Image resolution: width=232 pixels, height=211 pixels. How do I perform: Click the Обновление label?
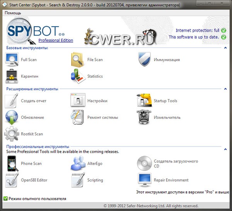click(x=32, y=117)
